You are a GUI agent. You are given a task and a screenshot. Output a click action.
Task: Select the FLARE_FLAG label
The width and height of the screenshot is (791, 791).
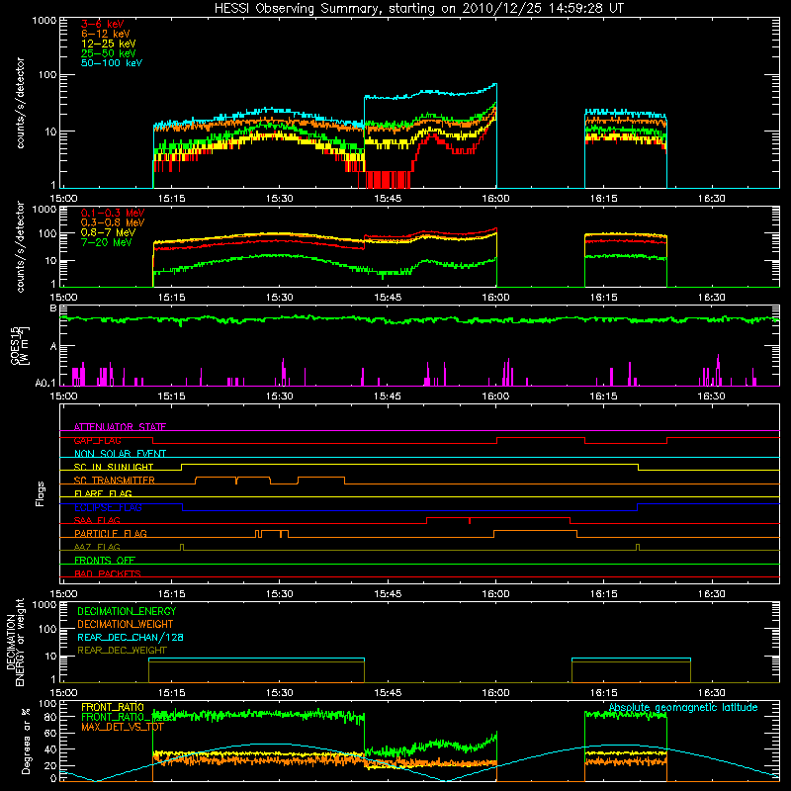103,493
